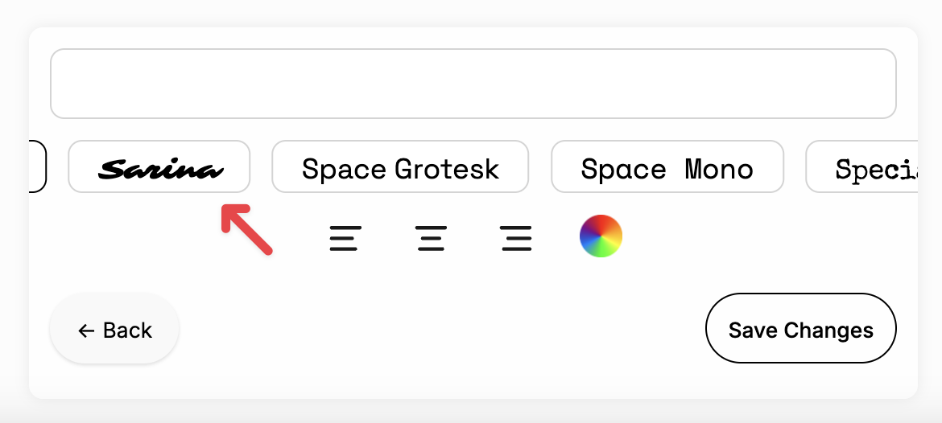The width and height of the screenshot is (942, 423).
Task: Select the Space Grotesk font option
Action: [400, 167]
